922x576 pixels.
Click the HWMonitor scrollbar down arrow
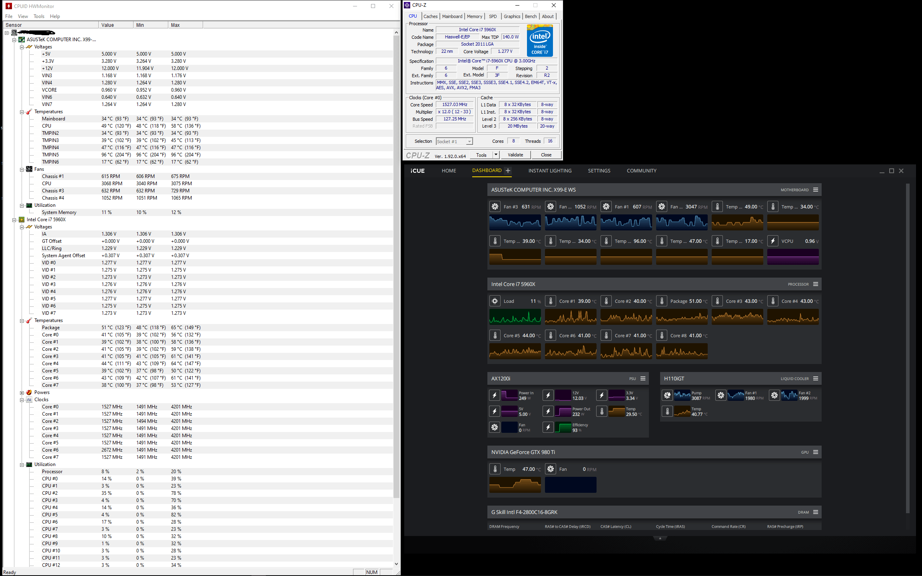pyautogui.click(x=396, y=564)
